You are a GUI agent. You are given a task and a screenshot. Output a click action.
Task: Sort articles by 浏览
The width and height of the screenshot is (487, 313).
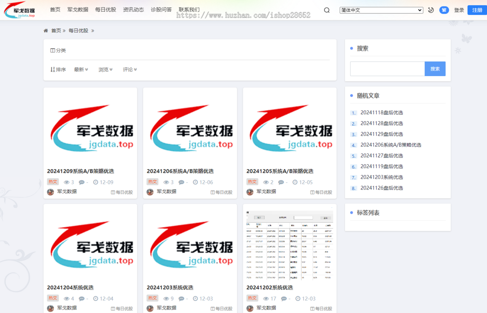106,70
